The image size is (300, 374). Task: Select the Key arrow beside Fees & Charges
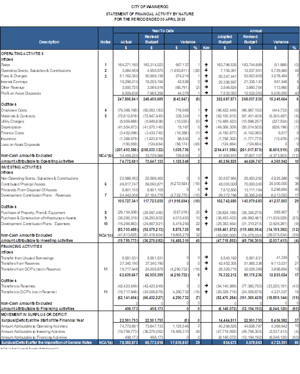click(x=206, y=75)
